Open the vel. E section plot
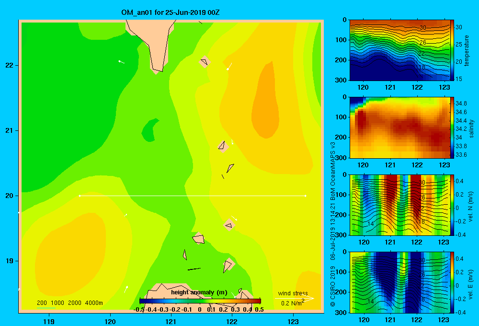This screenshot has height=326, width=479. [x=399, y=282]
